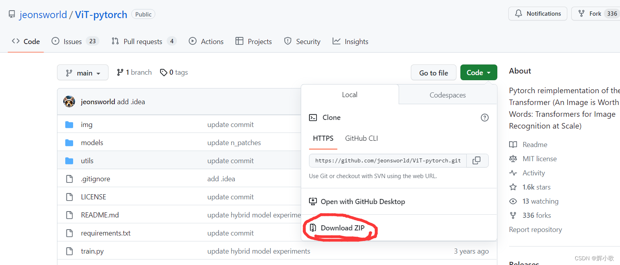Toggle the green Code dropdown button
Viewport: 620px width, 265px height.
[479, 72]
